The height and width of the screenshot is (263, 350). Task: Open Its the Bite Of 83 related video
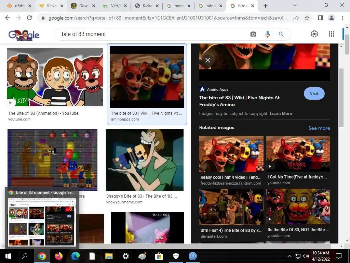tap(298, 207)
